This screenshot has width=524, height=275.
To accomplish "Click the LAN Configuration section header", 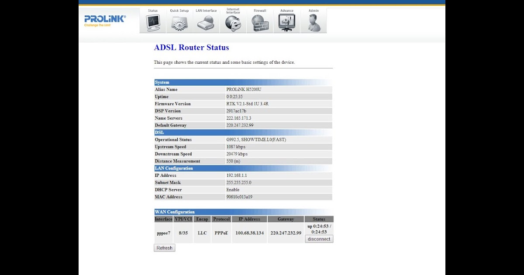I will point(243,168).
